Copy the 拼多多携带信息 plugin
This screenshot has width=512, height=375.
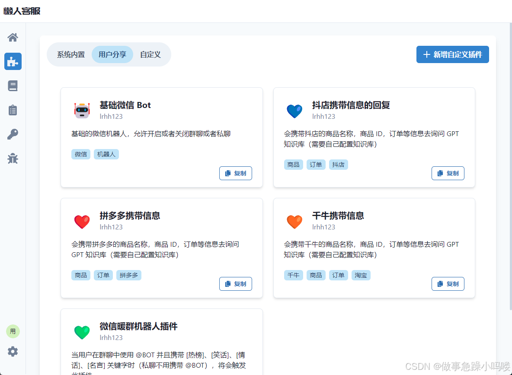click(235, 284)
